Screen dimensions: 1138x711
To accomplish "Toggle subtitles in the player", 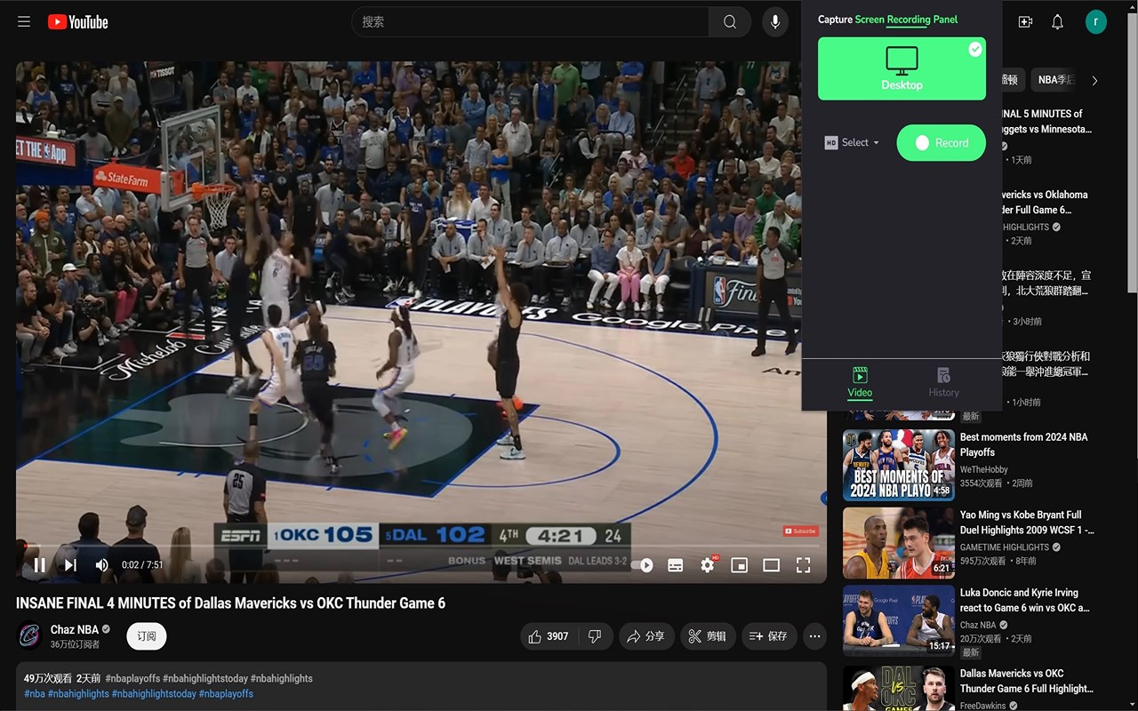I will tap(676, 565).
